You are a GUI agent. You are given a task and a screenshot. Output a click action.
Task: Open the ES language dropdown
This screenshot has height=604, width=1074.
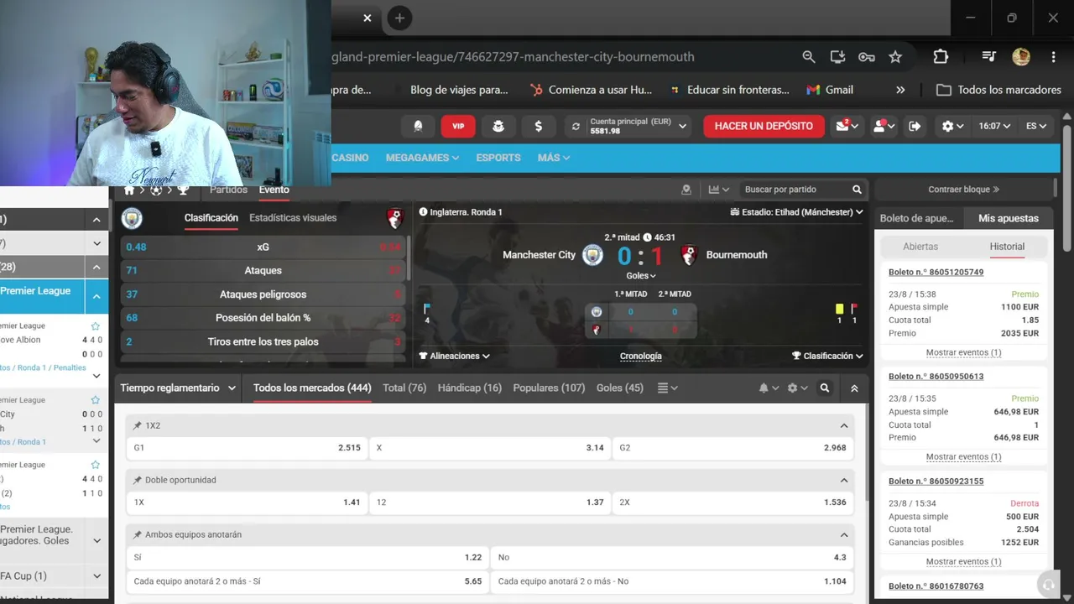click(1036, 126)
